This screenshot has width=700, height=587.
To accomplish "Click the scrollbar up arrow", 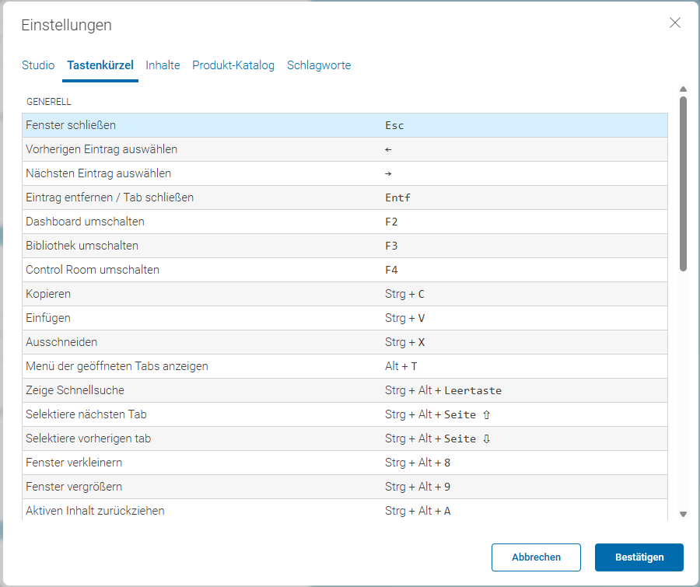I will click(x=683, y=89).
